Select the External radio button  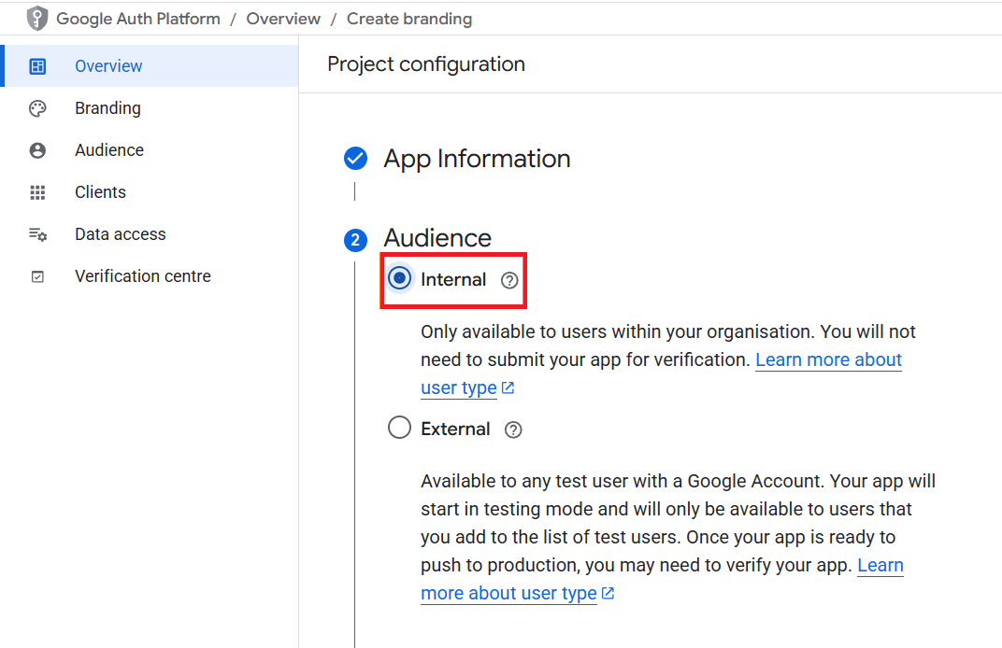click(399, 427)
